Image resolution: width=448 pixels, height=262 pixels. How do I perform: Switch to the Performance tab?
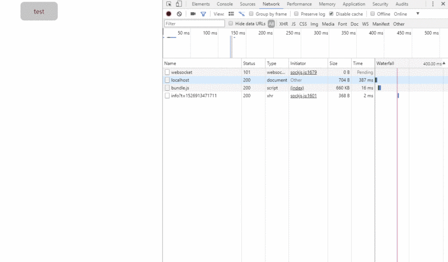[x=299, y=4]
